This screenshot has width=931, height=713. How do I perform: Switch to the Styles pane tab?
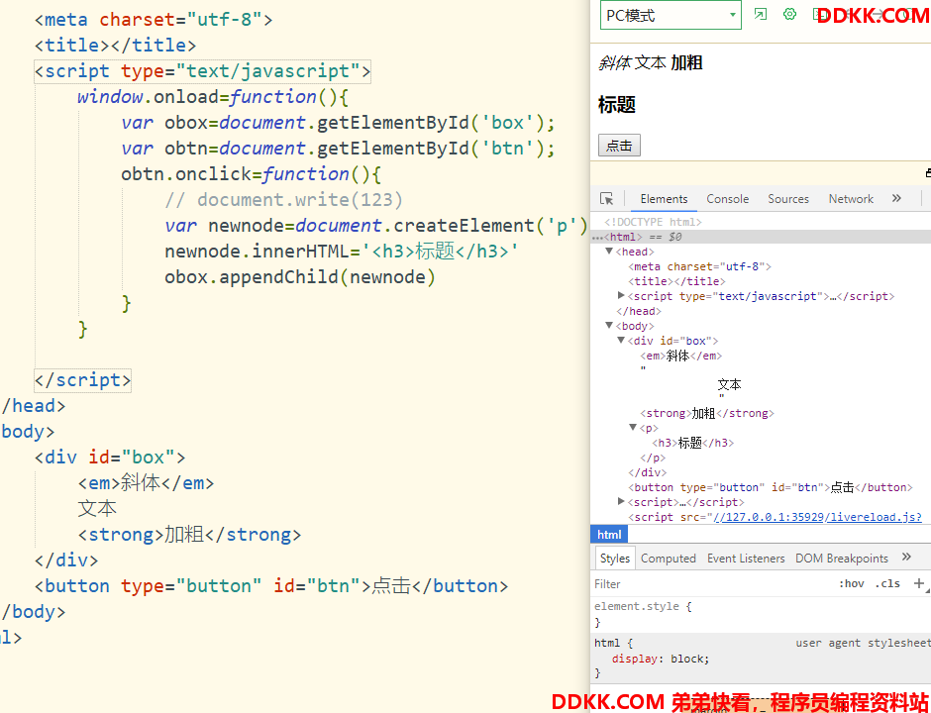pyautogui.click(x=614, y=559)
